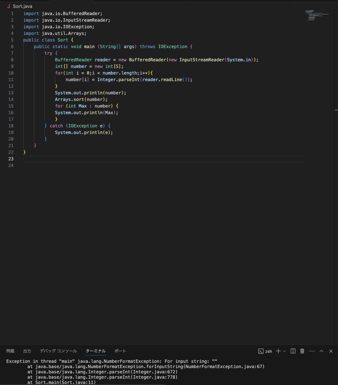Image resolution: width=338 pixels, height=385 pixels.
Task: Create a new terminal with plus icon
Action: pos(278,351)
